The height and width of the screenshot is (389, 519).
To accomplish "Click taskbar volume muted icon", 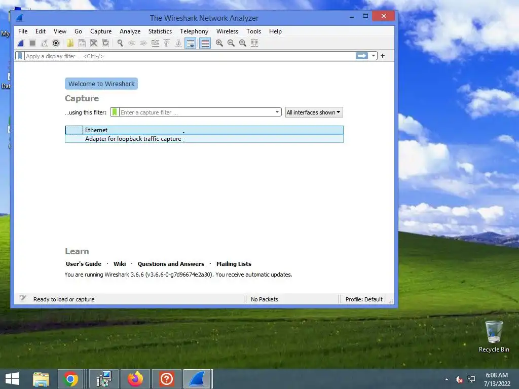I will [x=459, y=379].
